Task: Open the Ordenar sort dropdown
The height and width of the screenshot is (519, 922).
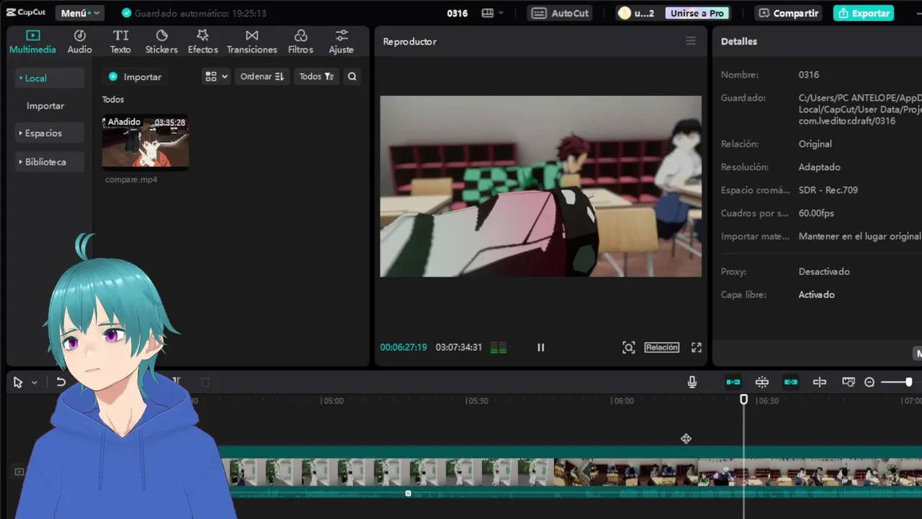Action: pos(261,76)
